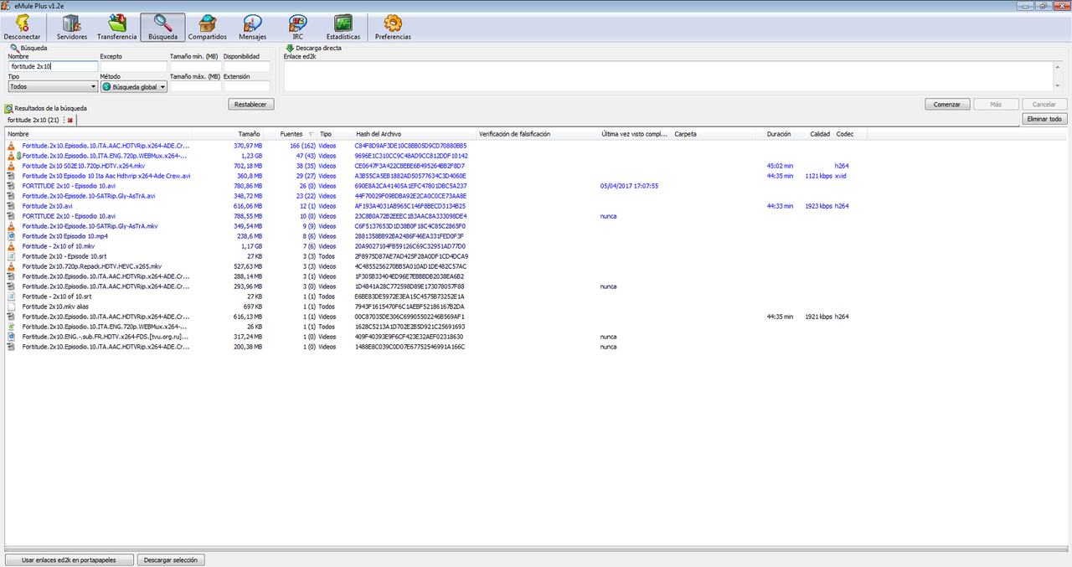This screenshot has width=1072, height=567.
Task: Select row Fortitude.2x10-Episode.10-SATRip.Gly-AsTrA.mkv
Action: (x=435, y=226)
